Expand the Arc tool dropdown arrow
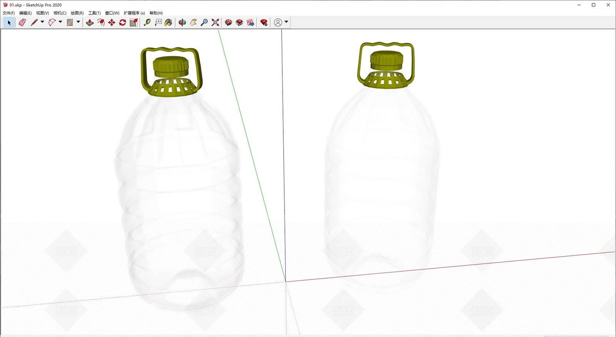This screenshot has width=616, height=337. (60, 22)
